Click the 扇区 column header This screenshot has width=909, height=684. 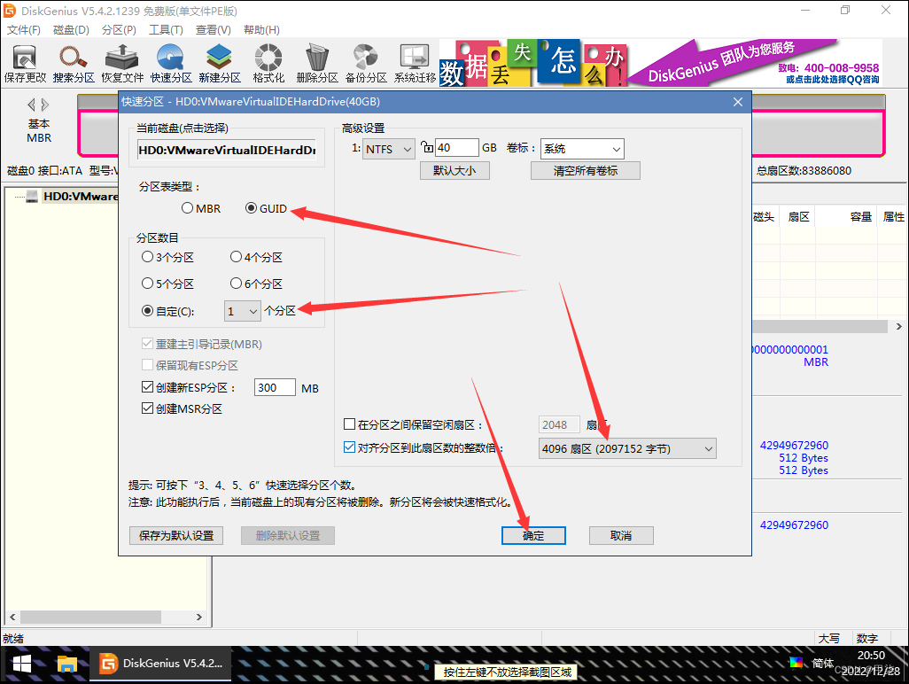pyautogui.click(x=798, y=217)
